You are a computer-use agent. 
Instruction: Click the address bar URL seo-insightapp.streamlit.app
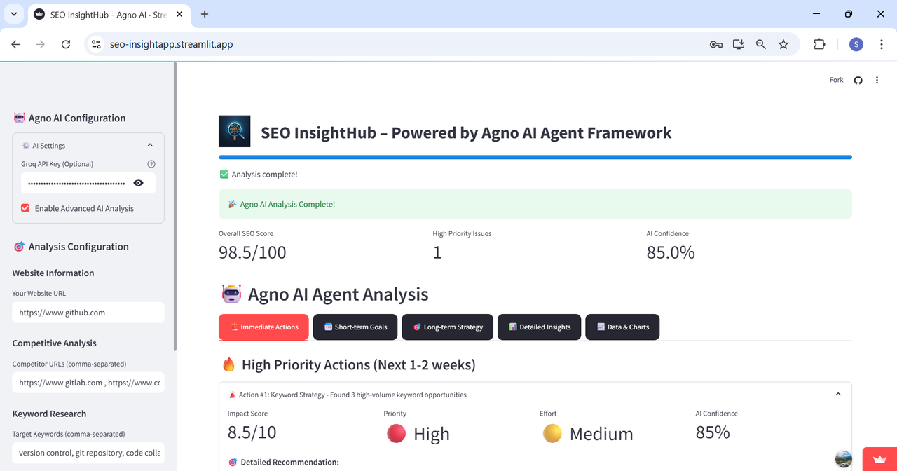tap(171, 44)
